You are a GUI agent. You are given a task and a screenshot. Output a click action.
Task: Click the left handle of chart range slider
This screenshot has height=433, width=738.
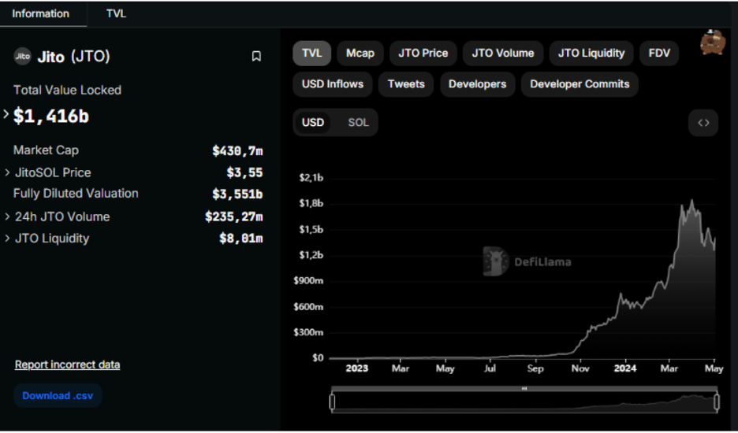click(x=332, y=402)
